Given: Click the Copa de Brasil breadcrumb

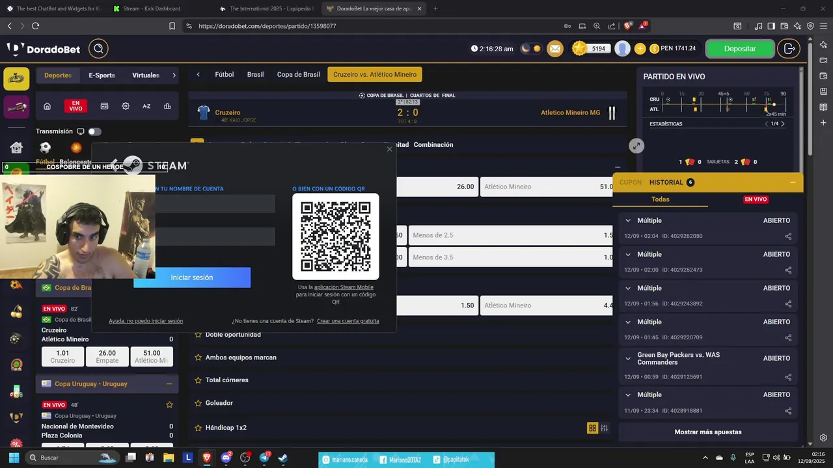Looking at the screenshot, I should tap(299, 75).
